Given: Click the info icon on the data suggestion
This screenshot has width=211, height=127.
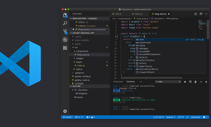Looking at the screenshot, I should pyautogui.click(x=203, y=40).
